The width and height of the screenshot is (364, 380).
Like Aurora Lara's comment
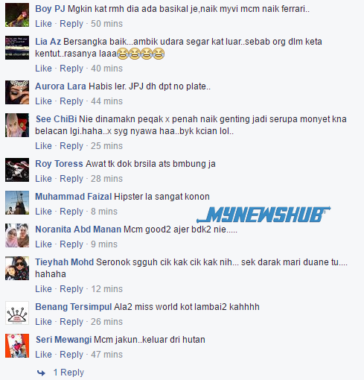tap(43, 101)
